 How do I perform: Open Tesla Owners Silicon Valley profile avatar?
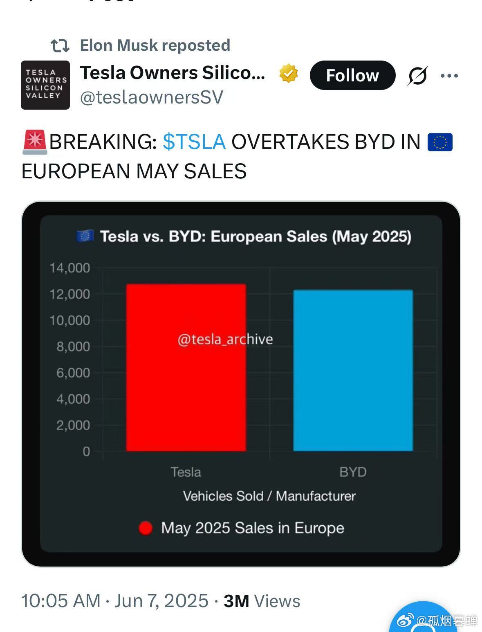click(x=45, y=85)
